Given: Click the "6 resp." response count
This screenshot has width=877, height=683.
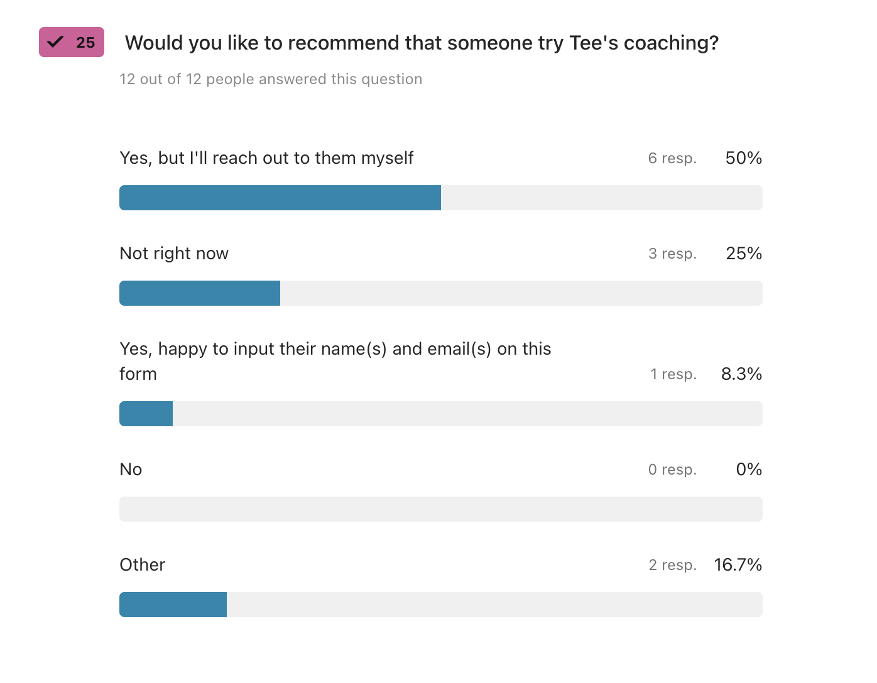Looking at the screenshot, I should (672, 158).
